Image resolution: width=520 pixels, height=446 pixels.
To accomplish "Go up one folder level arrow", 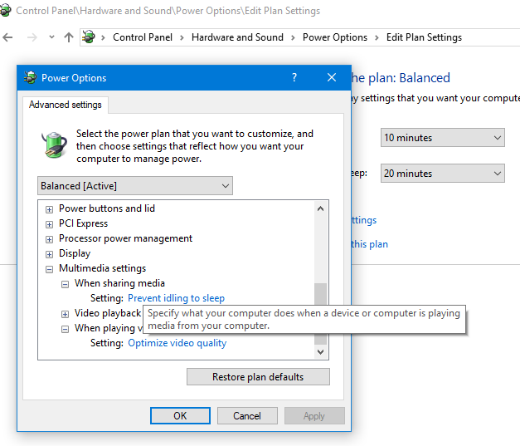I will tap(69, 37).
